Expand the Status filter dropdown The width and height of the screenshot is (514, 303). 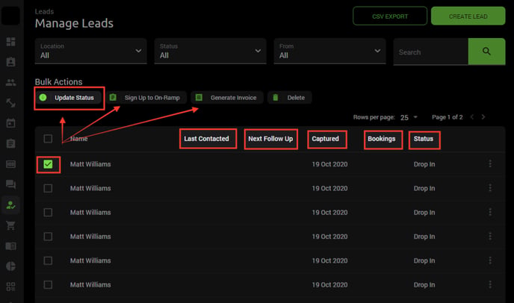click(210, 51)
